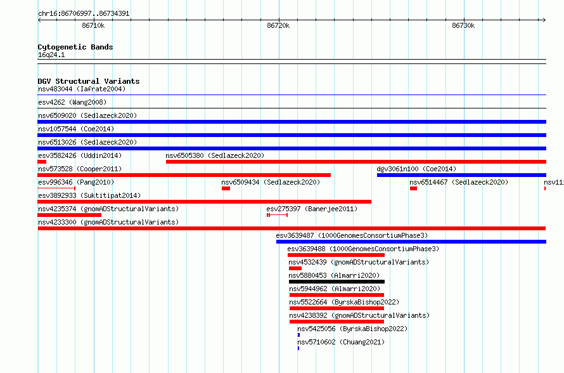The image size is (564, 373).
Task: Click the nsv5880453 (Almarri2020) text label
Action: tap(334, 275)
